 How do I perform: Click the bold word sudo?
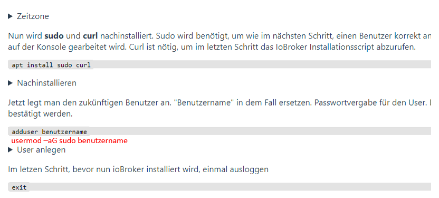(54, 36)
